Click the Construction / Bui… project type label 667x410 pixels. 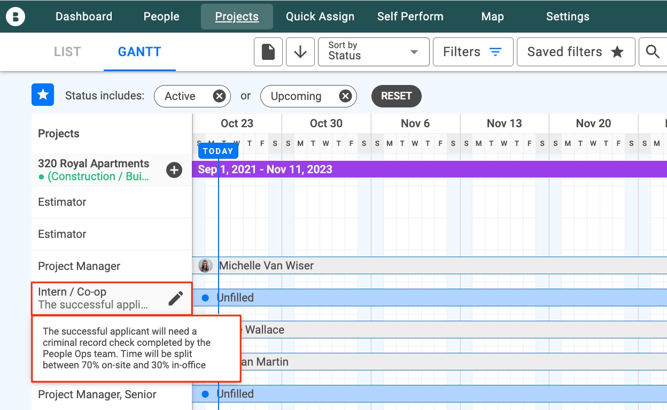click(x=95, y=176)
